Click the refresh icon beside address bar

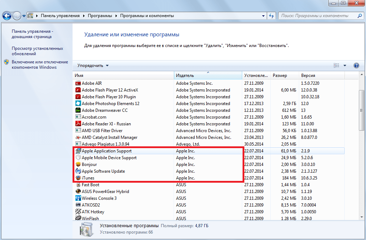272,16
